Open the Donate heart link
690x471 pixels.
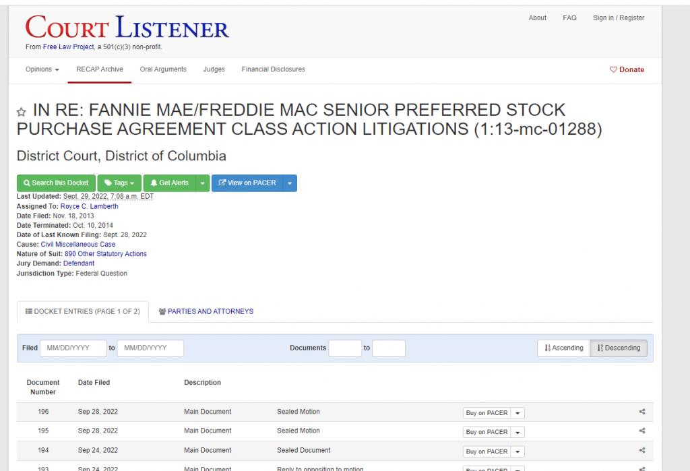(x=627, y=69)
